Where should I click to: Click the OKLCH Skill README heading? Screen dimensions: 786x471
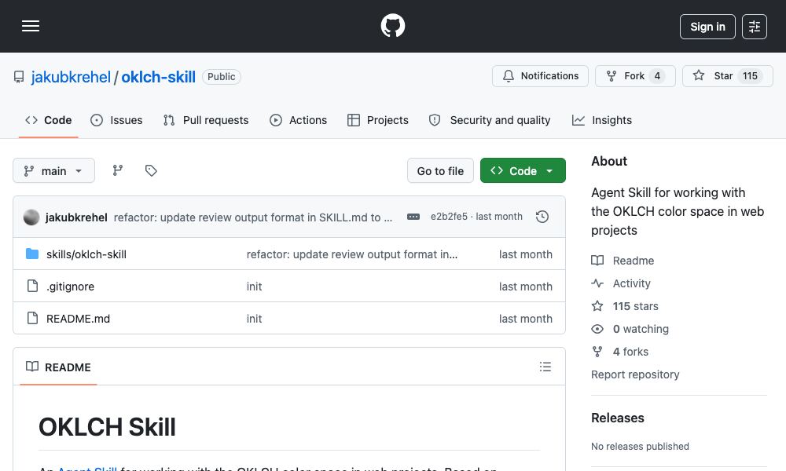(x=107, y=427)
